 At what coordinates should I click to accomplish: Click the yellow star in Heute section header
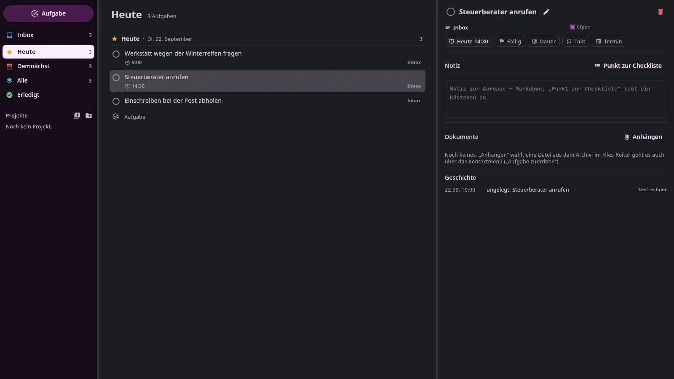[x=115, y=39]
